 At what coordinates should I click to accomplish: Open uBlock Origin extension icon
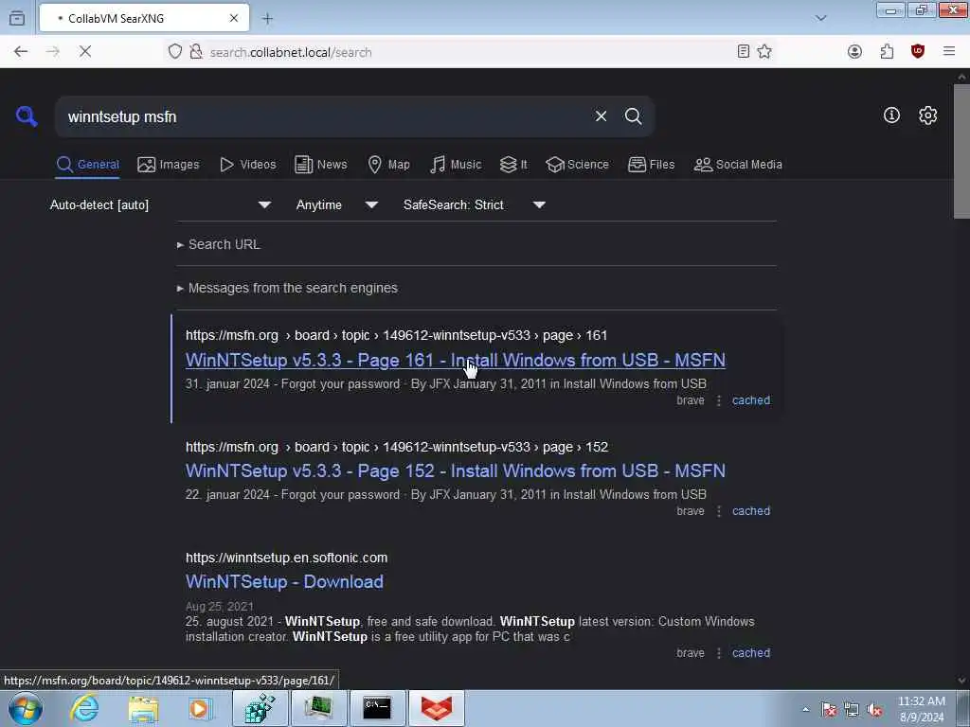coord(918,52)
